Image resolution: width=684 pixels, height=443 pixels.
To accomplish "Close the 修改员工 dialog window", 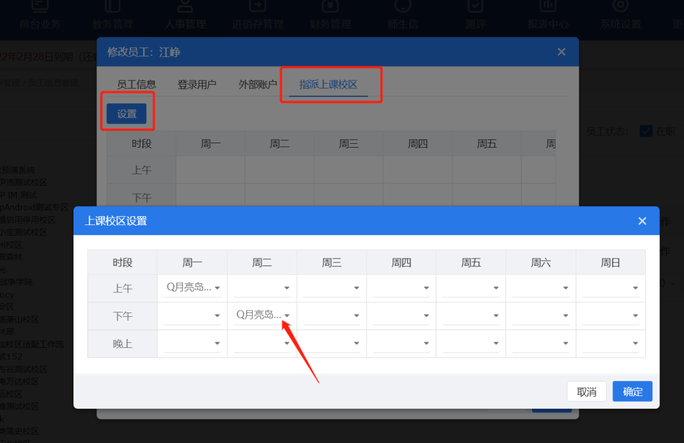I will coord(561,52).
